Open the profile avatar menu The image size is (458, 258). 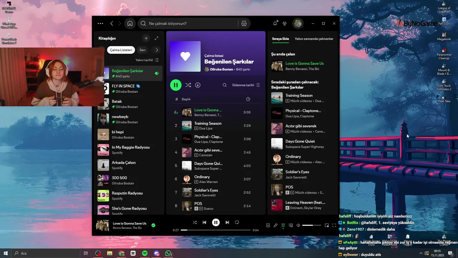point(298,23)
